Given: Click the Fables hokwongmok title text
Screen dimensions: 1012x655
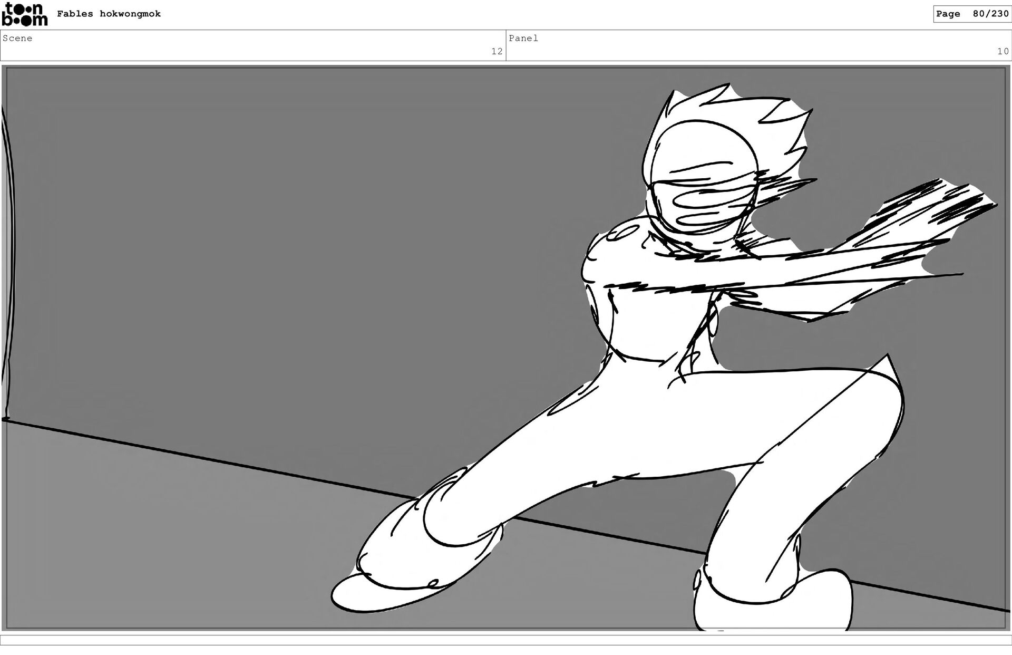Looking at the screenshot, I should [x=109, y=14].
